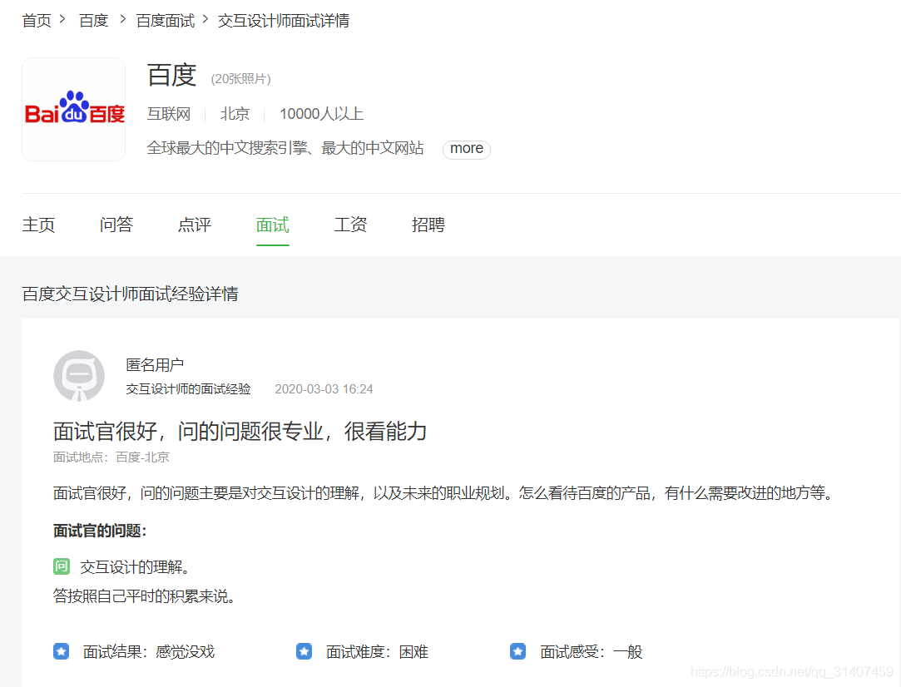Click the 2020-03-03 16:24 timestamp
Screen dimensions: 901x687
point(324,389)
